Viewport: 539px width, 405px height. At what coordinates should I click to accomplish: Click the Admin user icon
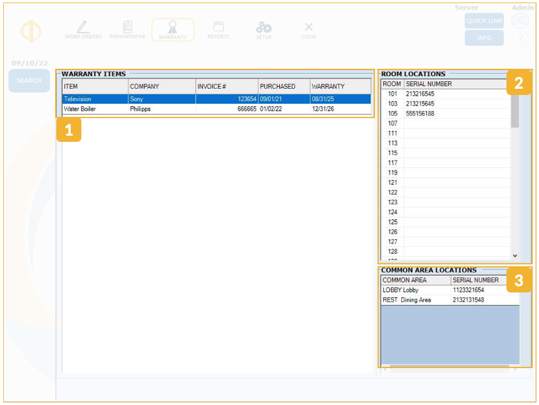(520, 21)
